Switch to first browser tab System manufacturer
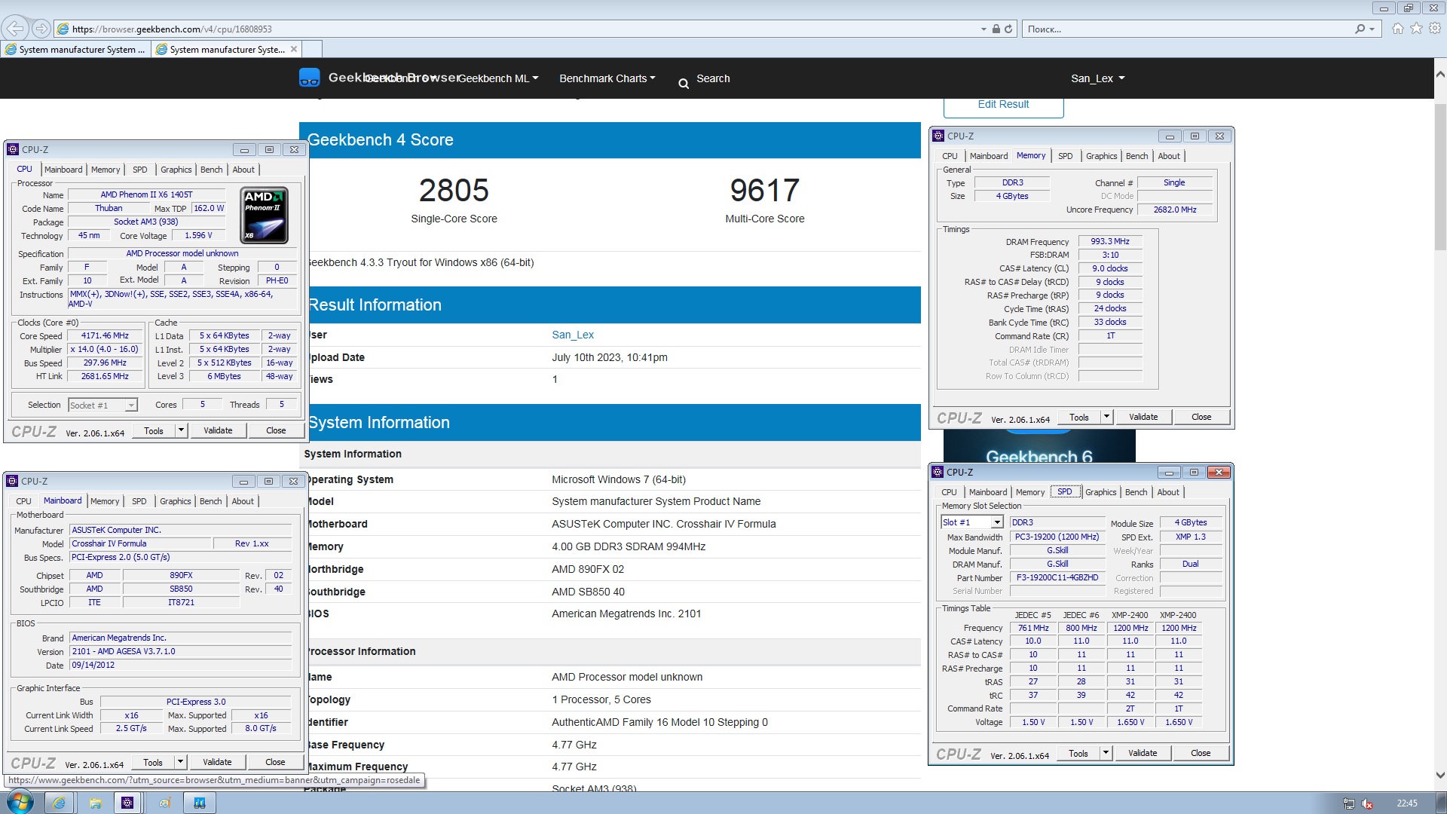 pyautogui.click(x=75, y=49)
